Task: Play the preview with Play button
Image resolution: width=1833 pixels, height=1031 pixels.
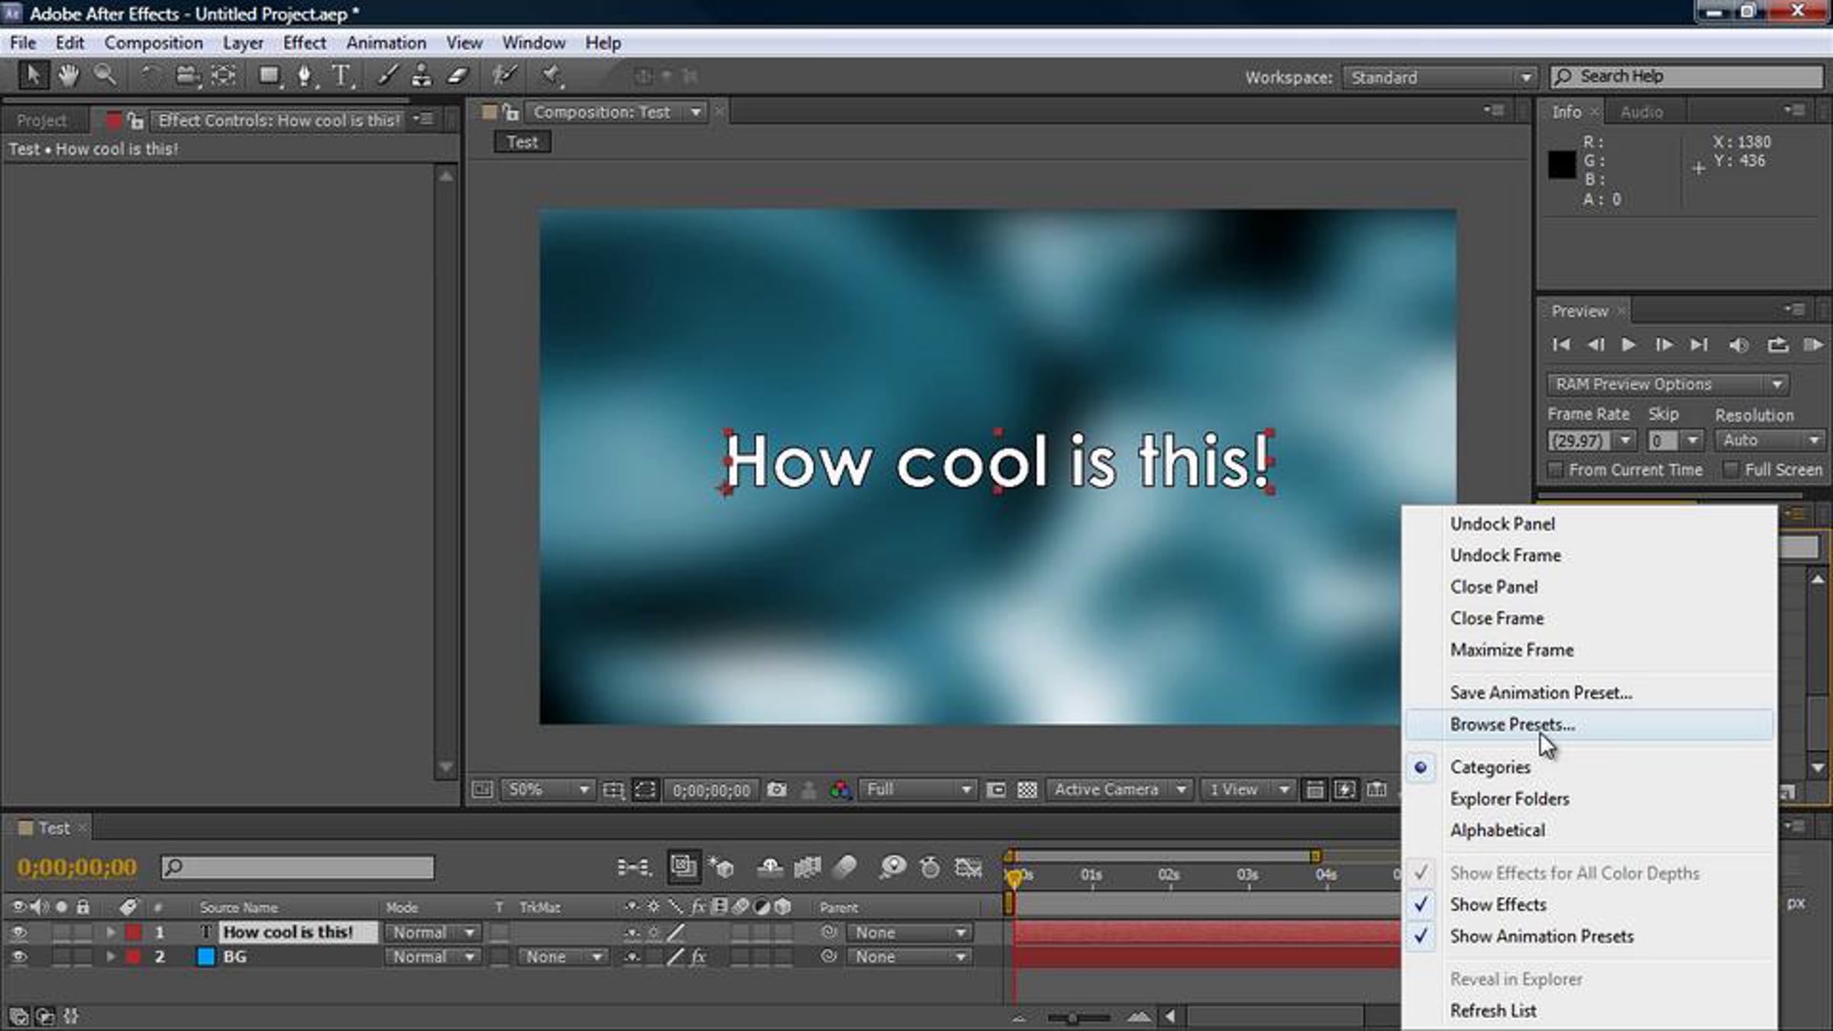Action: [1628, 344]
